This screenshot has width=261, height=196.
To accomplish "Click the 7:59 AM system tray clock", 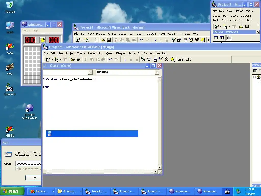I will [250, 189].
